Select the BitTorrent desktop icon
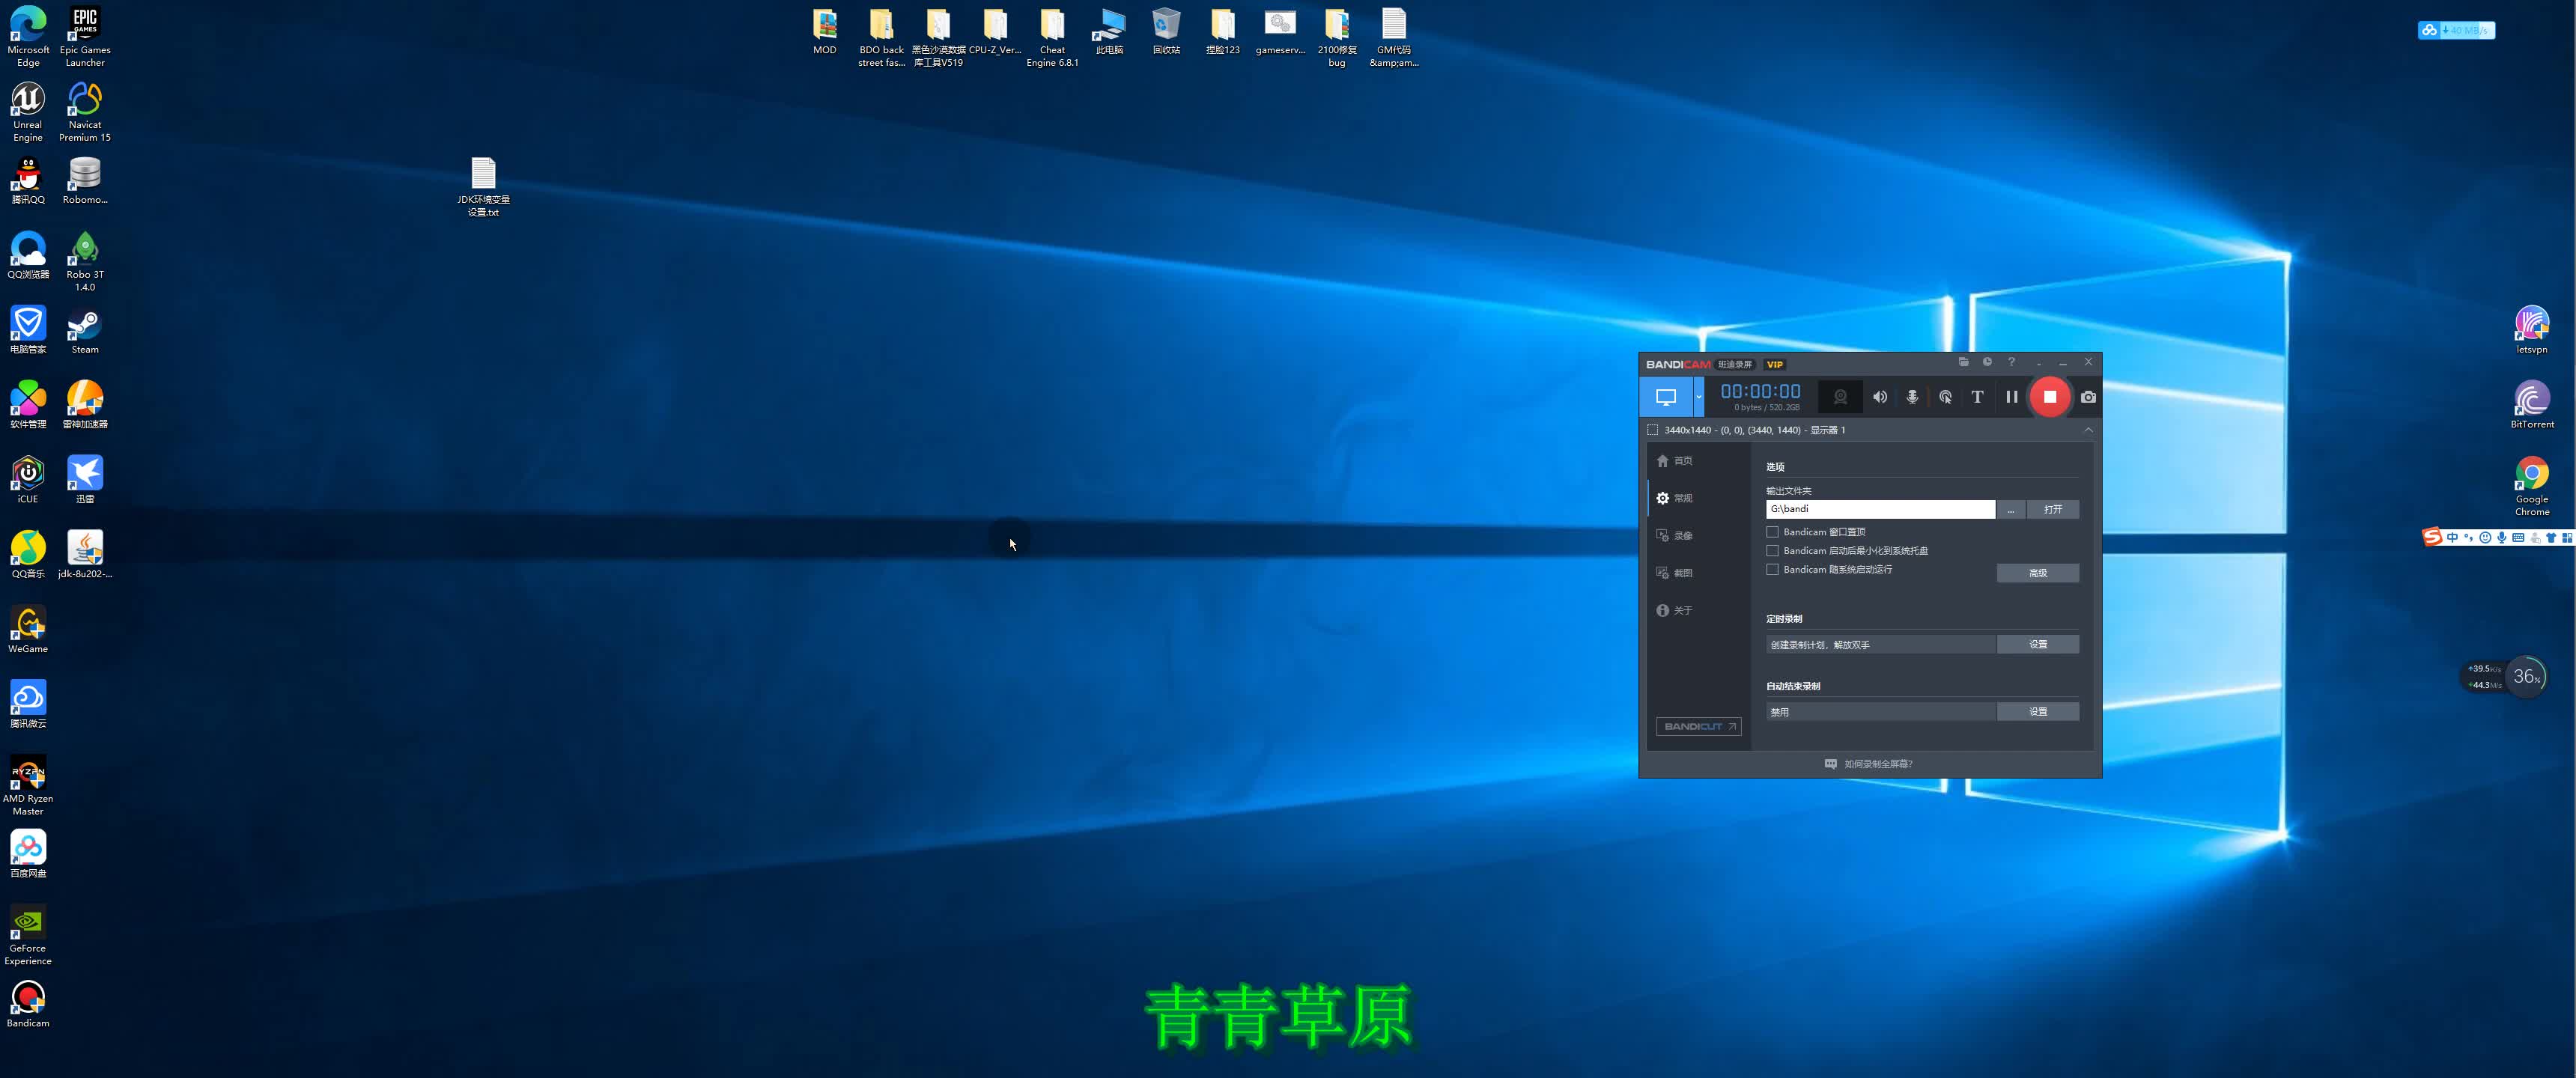2576x1078 pixels. click(2531, 405)
